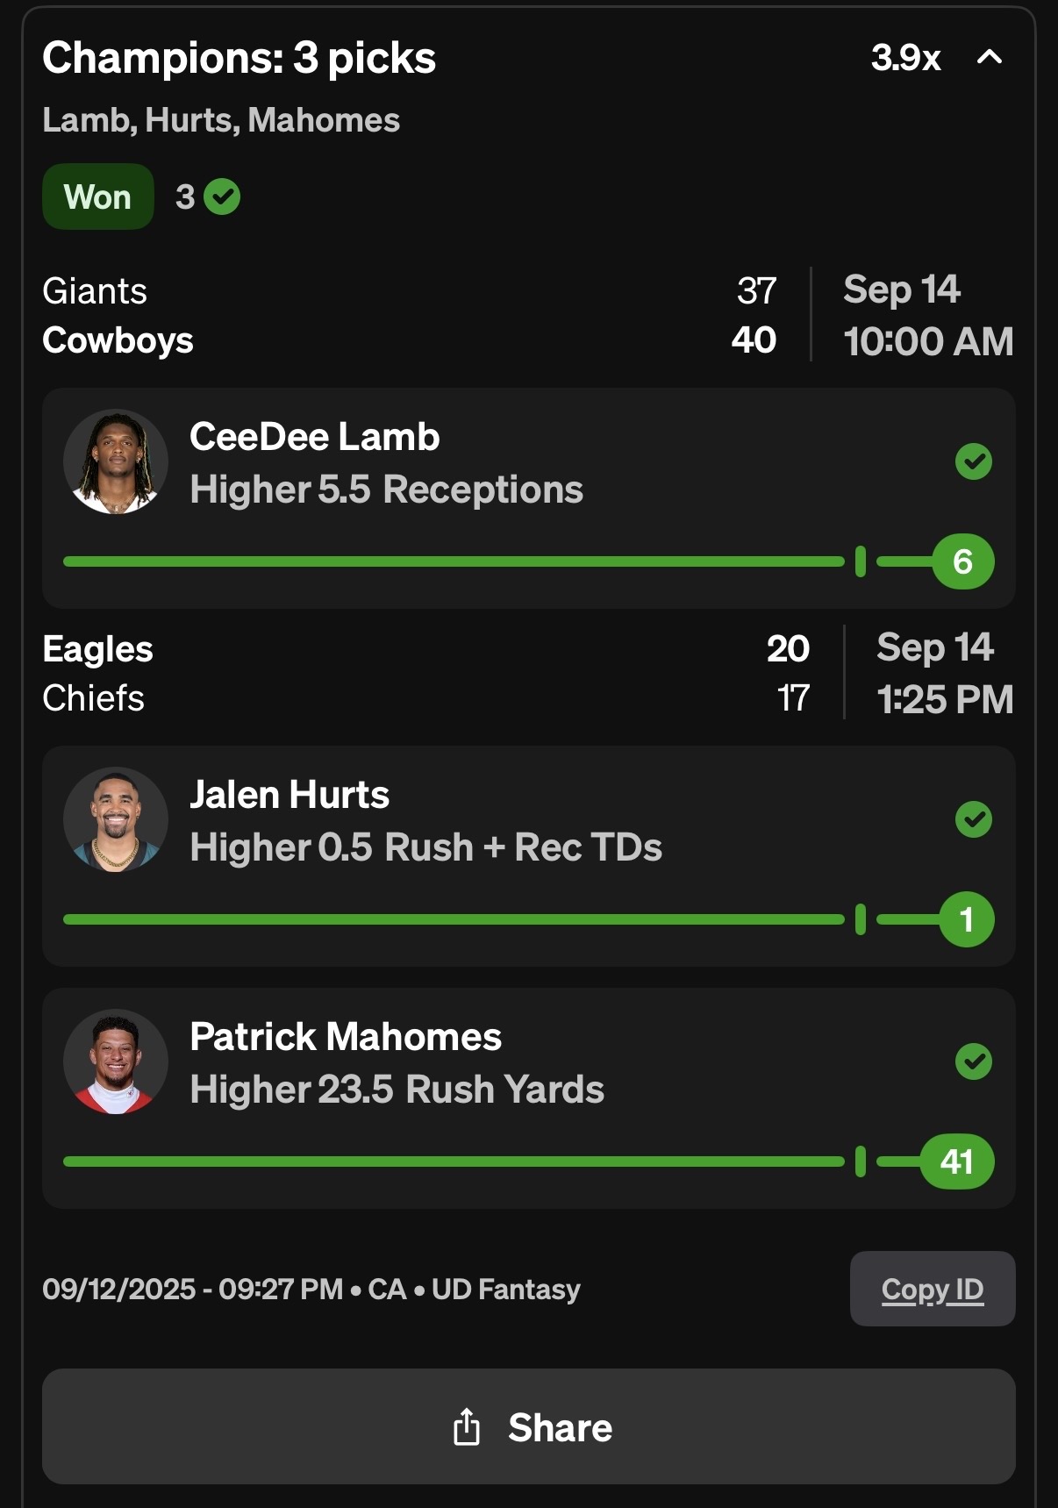Screen dimensions: 1058x1508
Task: Tap Mahomes' result bubble showing 41
Action: click(956, 1161)
